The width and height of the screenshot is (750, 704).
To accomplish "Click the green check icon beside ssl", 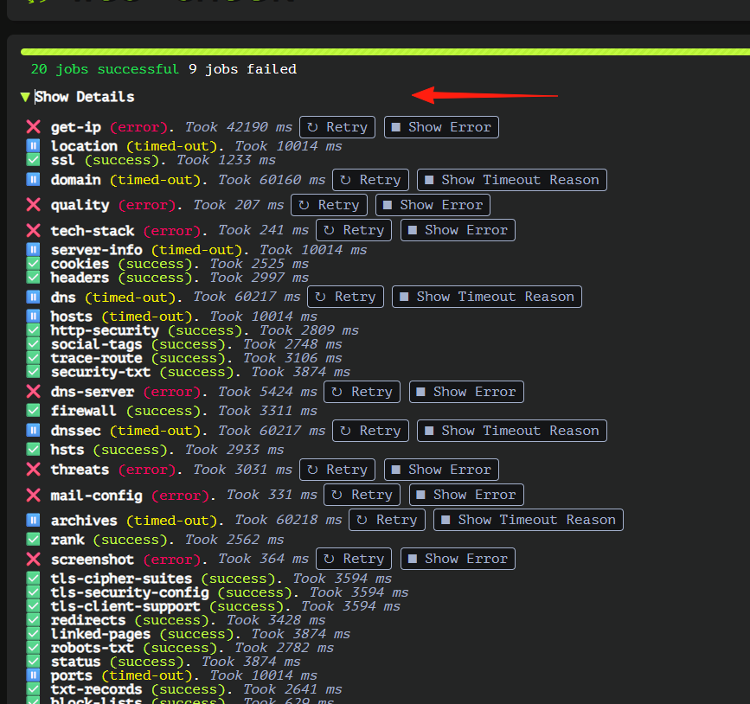I will point(33,159).
